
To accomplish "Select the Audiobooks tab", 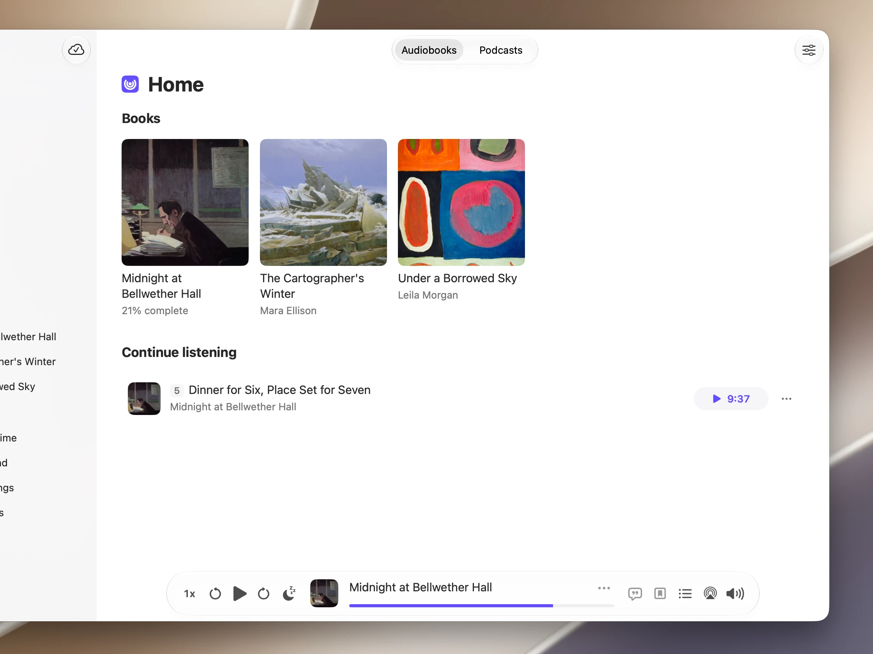I will point(429,50).
